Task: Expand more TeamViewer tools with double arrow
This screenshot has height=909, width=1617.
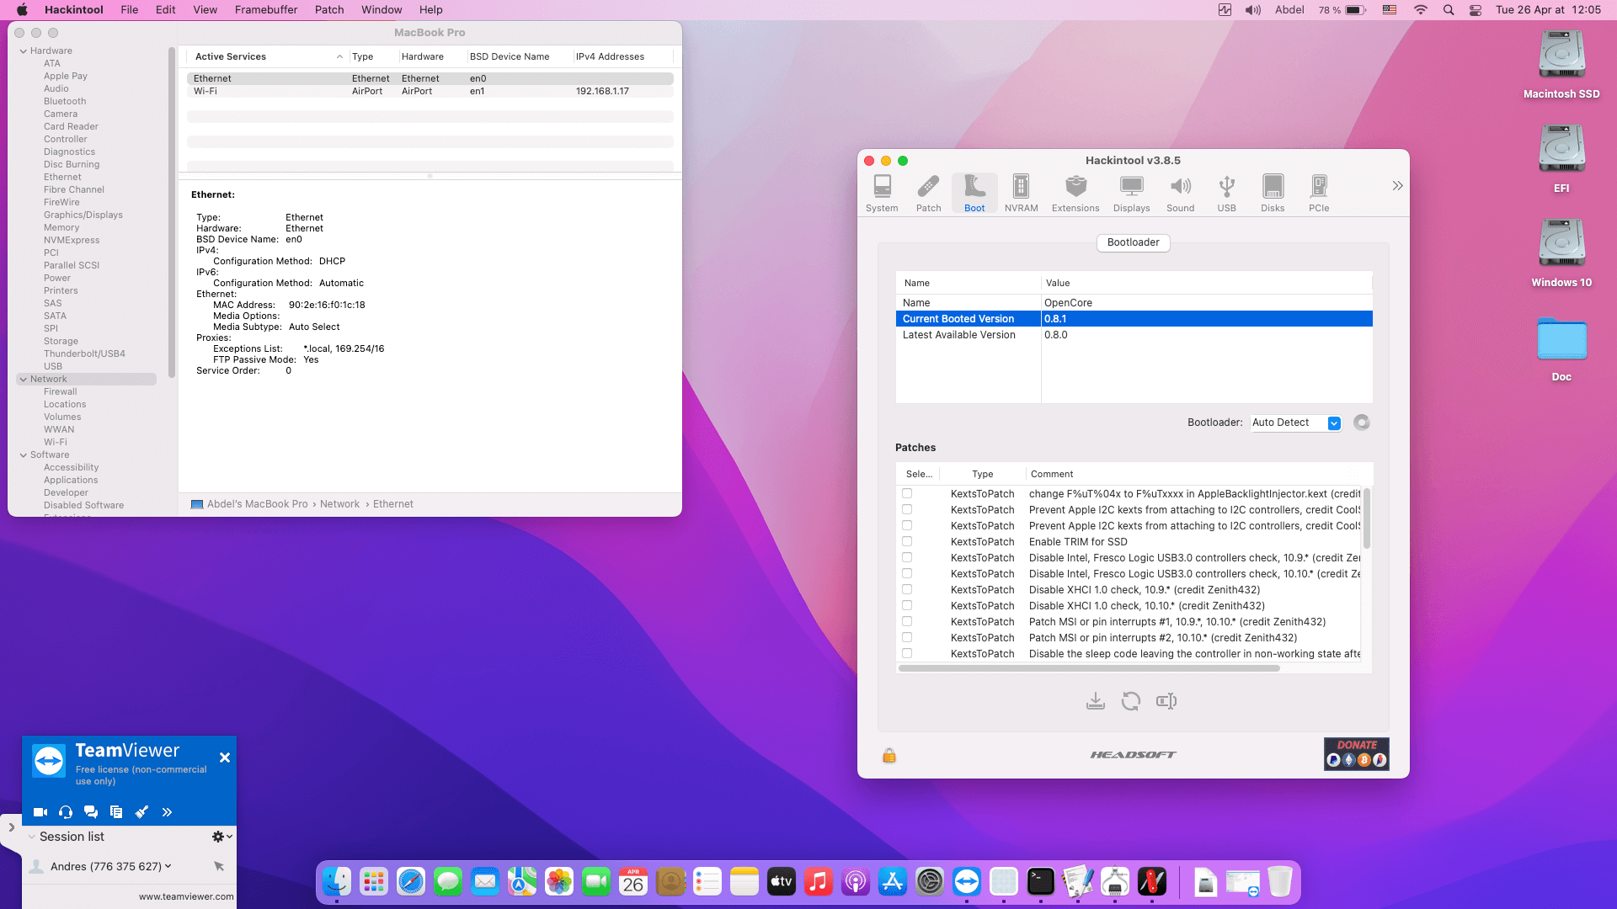Action: tap(167, 812)
